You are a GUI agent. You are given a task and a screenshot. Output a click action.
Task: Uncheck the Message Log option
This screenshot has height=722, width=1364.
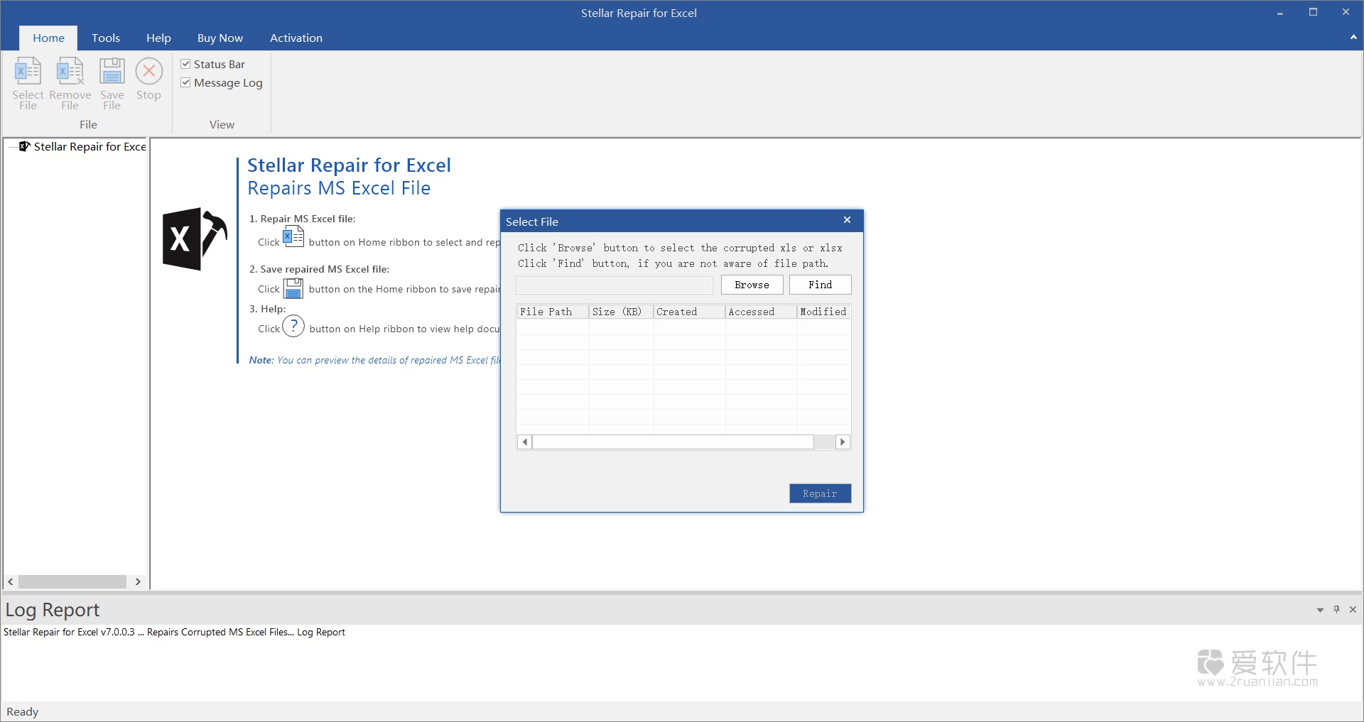(x=185, y=82)
